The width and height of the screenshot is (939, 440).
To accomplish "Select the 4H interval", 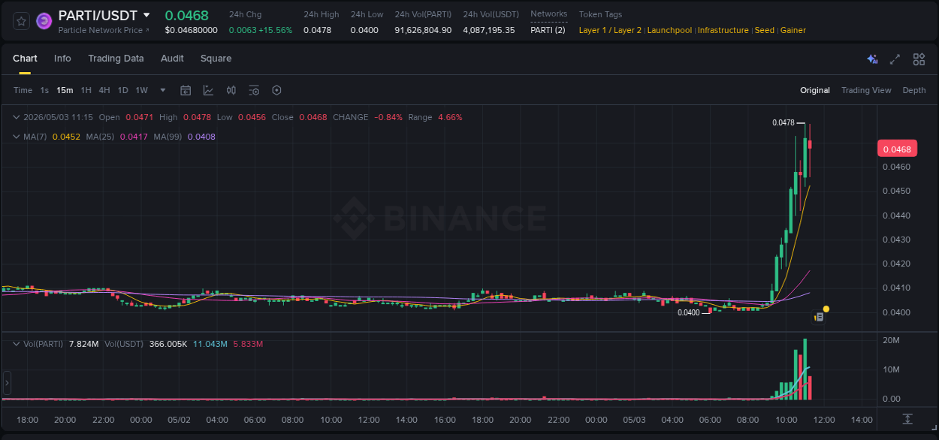I will pyautogui.click(x=104, y=90).
